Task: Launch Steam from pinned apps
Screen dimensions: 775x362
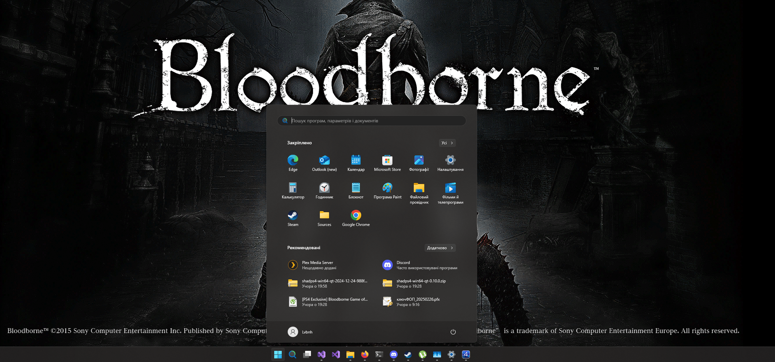Action: (x=293, y=218)
